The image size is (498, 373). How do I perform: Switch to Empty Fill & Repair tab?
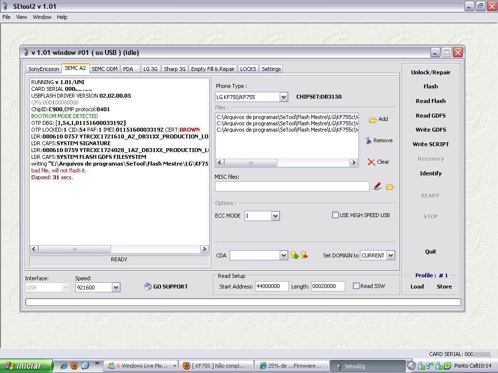(x=213, y=69)
